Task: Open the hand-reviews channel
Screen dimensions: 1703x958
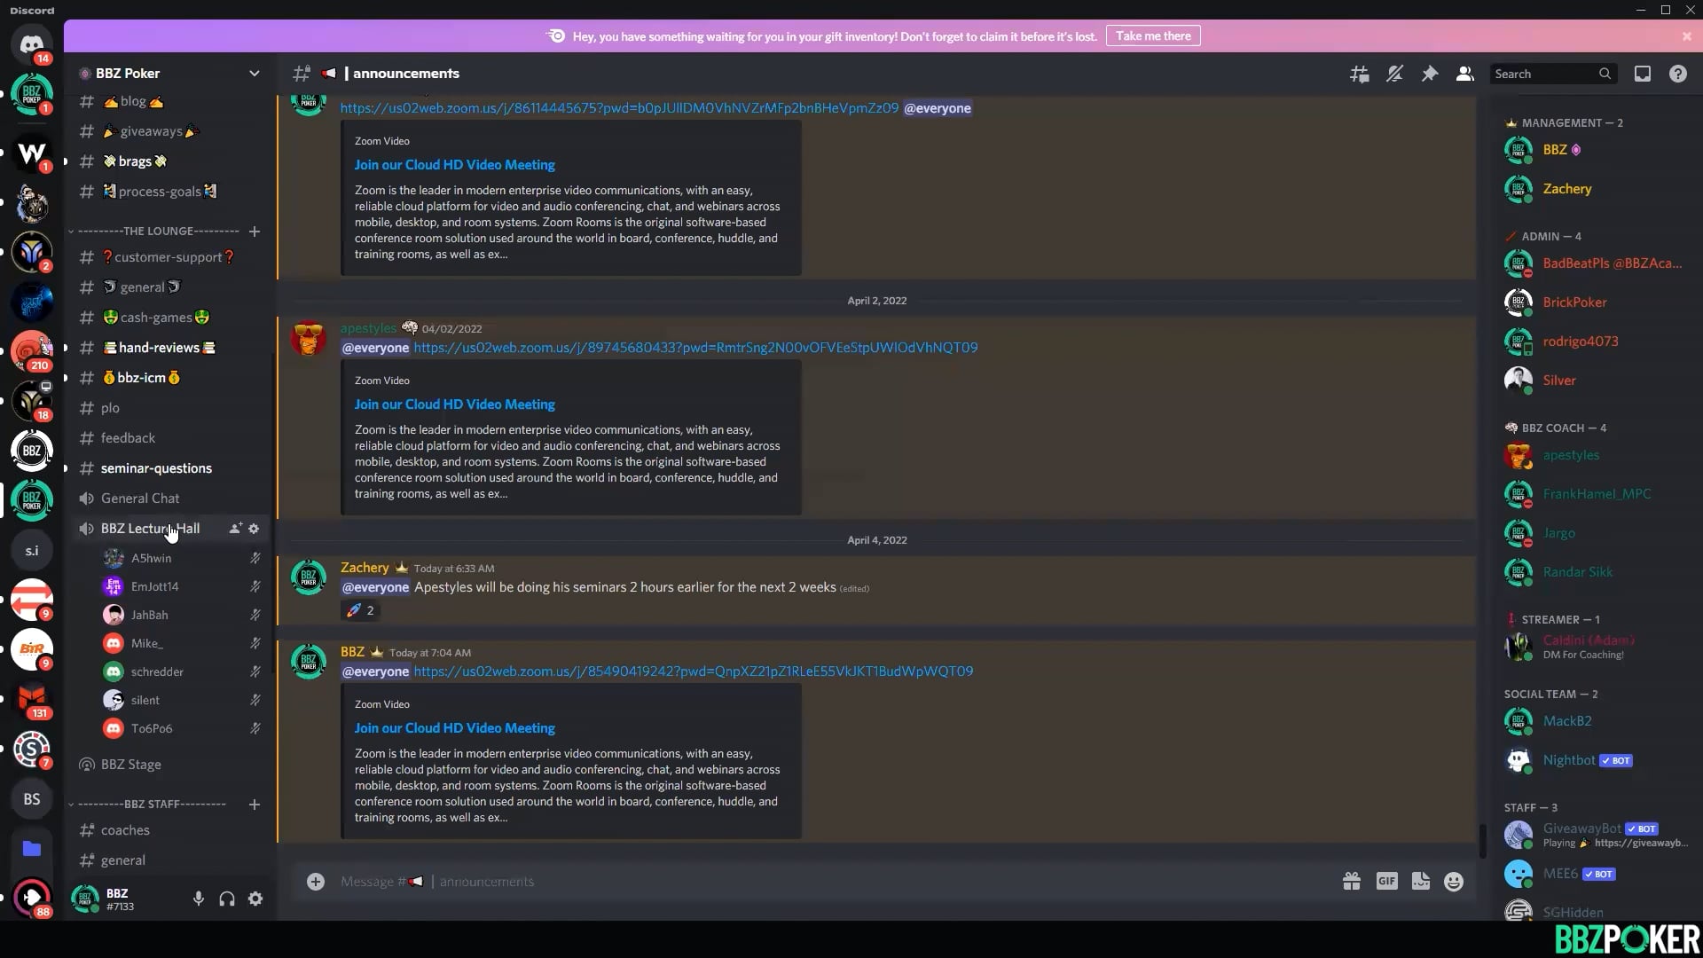Action: pyautogui.click(x=159, y=348)
